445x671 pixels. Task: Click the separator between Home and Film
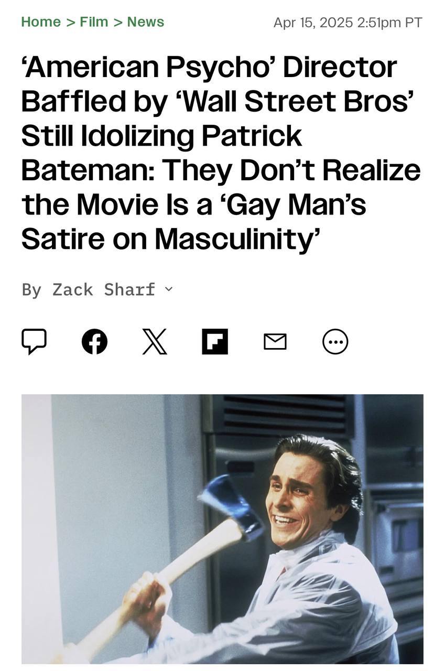(x=70, y=22)
